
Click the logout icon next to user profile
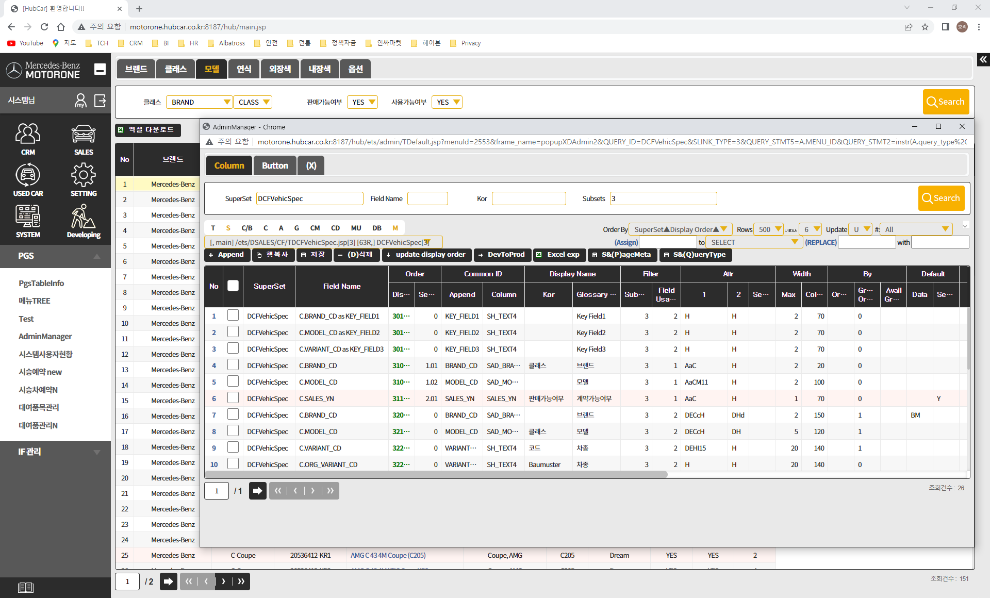tap(100, 101)
